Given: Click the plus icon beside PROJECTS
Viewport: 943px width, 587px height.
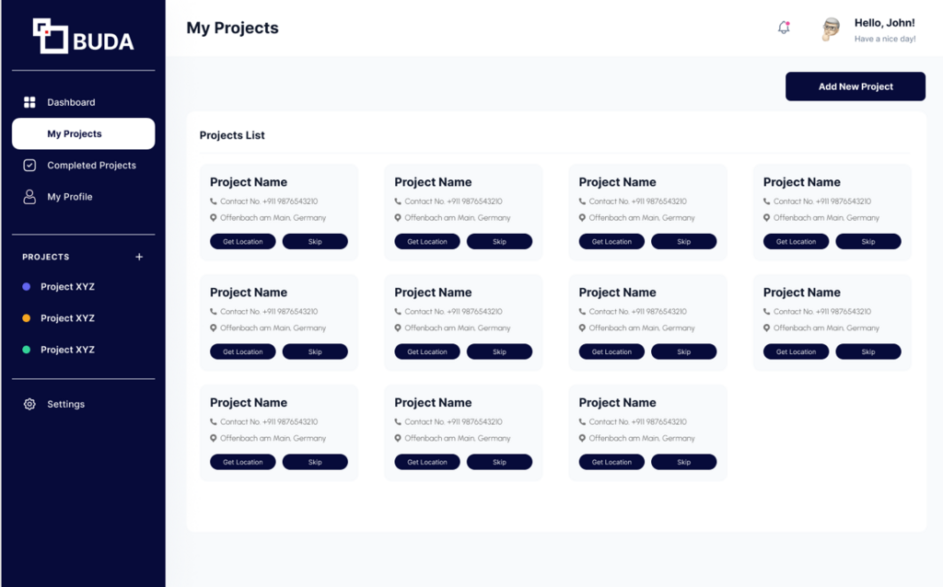Looking at the screenshot, I should (139, 257).
